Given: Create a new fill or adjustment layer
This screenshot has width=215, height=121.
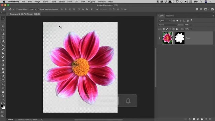Looking at the screenshot, I should (198, 119).
